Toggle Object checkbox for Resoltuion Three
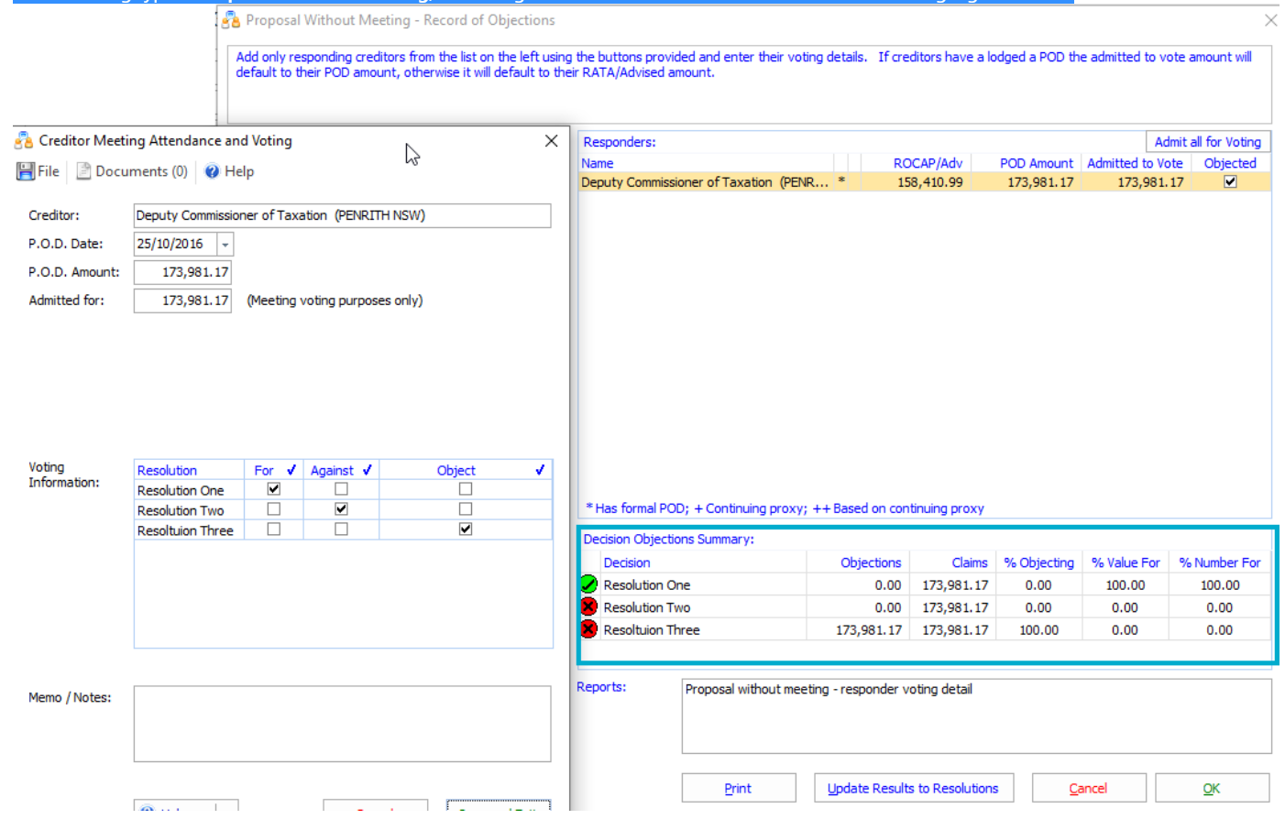1285x819 pixels. point(466,530)
